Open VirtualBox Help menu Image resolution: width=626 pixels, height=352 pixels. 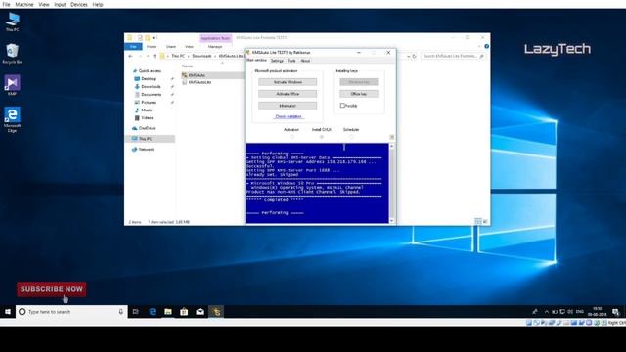[98, 4]
